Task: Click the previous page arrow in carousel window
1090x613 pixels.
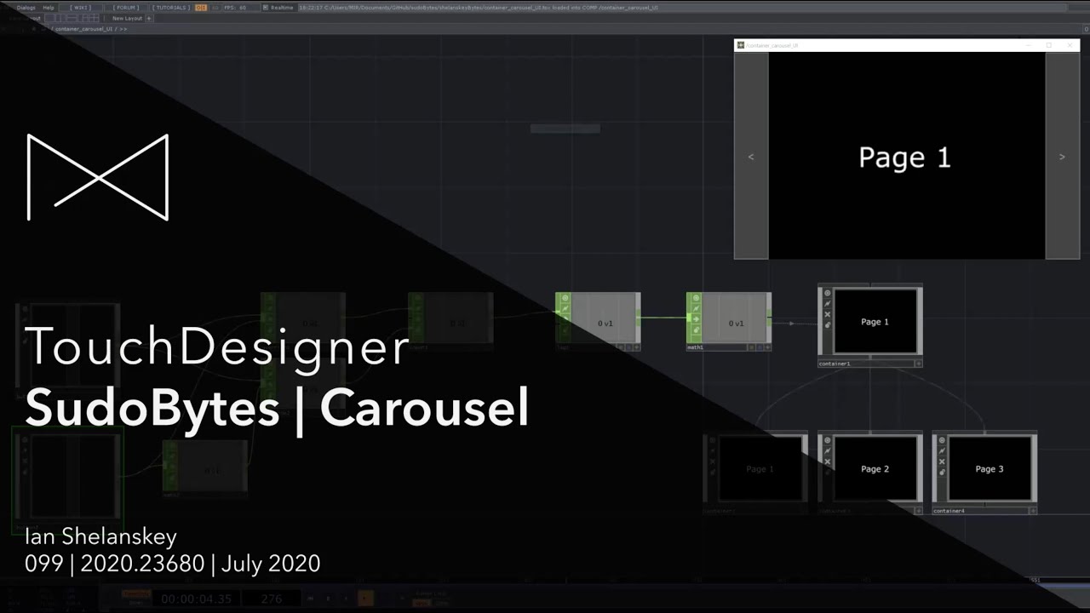Action: click(x=750, y=157)
